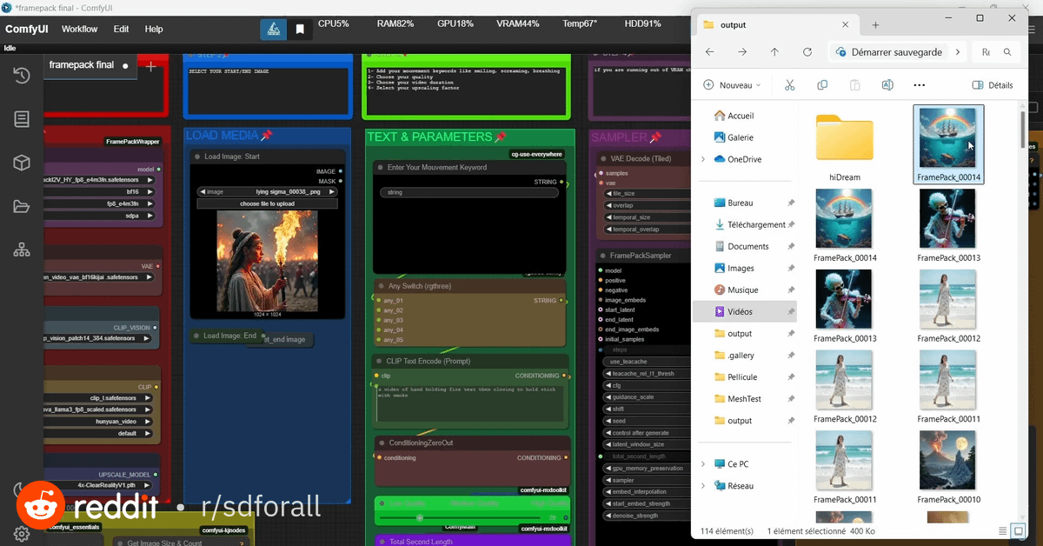Open the Edit menu

tap(121, 29)
